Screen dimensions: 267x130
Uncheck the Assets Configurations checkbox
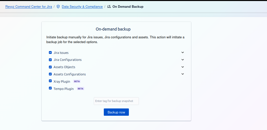pyautogui.click(x=50, y=74)
